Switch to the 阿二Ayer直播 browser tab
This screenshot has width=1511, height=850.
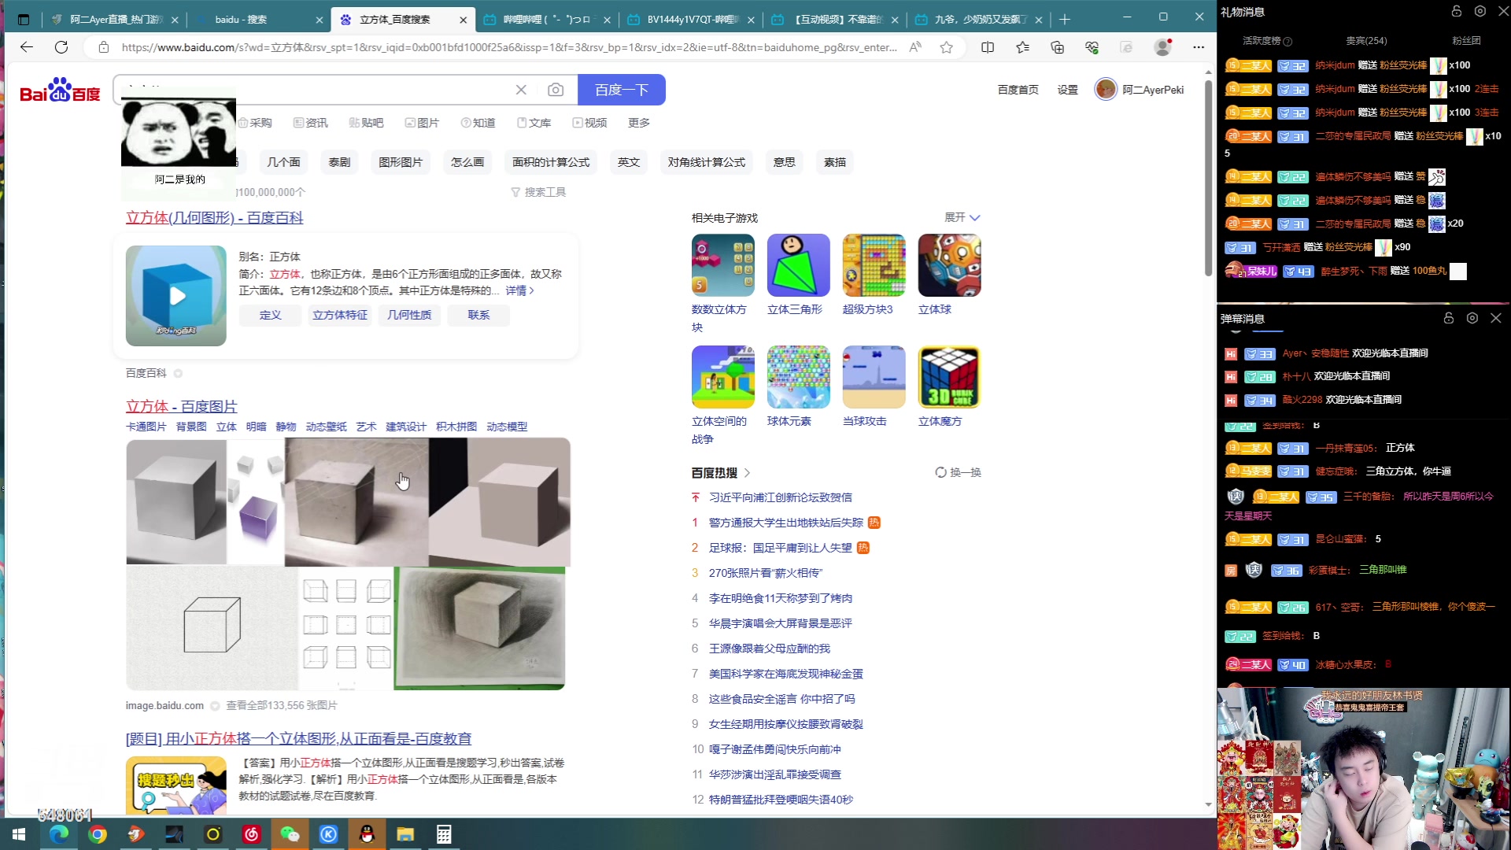pos(115,19)
